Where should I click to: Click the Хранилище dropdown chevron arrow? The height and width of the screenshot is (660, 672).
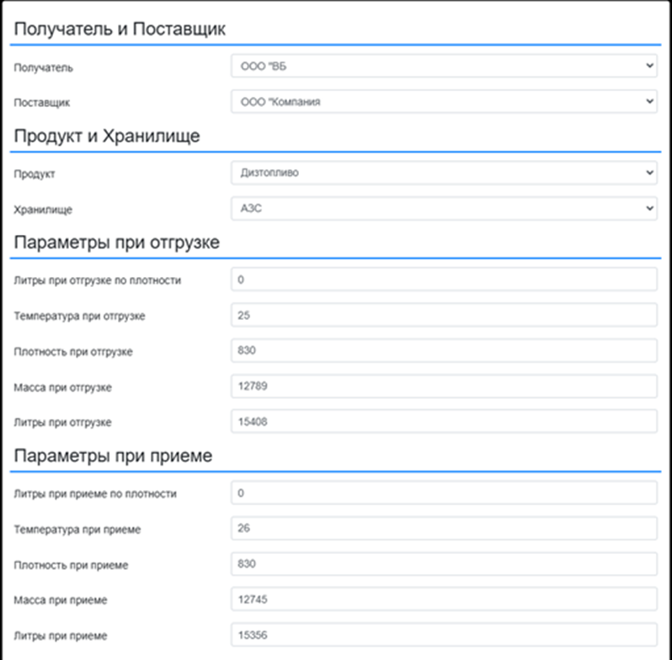pos(649,208)
